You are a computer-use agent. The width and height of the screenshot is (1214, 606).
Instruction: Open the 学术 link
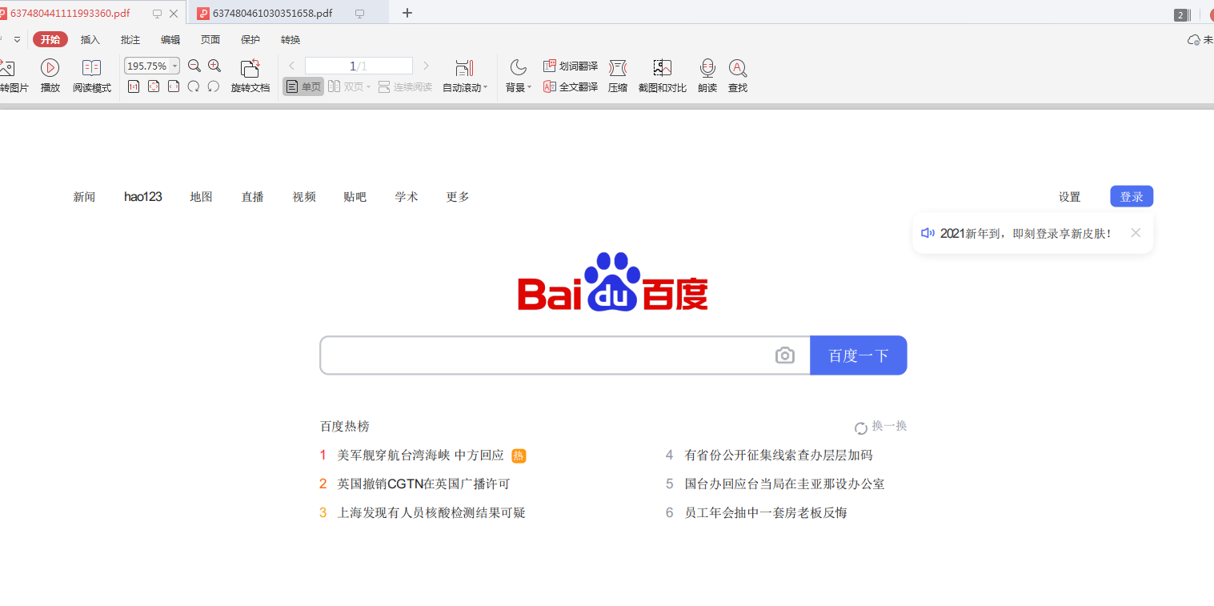tap(407, 197)
